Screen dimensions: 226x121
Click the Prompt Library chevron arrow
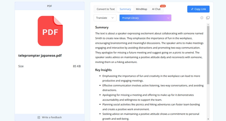(168, 18)
